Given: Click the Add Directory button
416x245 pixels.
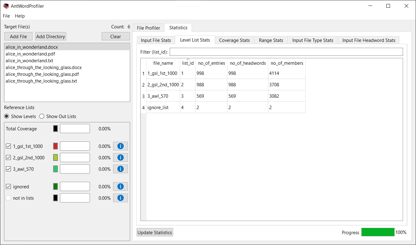Looking at the screenshot, I should 51,36.
